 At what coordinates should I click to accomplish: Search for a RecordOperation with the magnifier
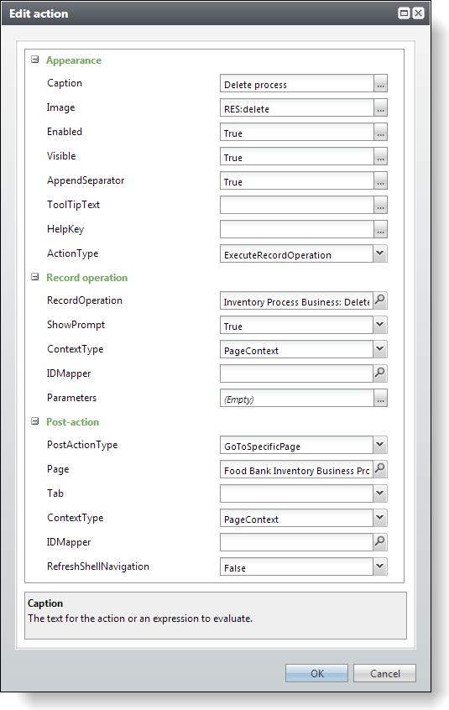tap(380, 300)
